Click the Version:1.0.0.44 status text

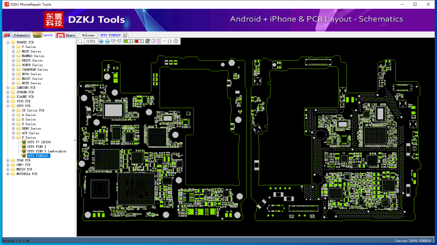pyautogui.click(x=16, y=241)
